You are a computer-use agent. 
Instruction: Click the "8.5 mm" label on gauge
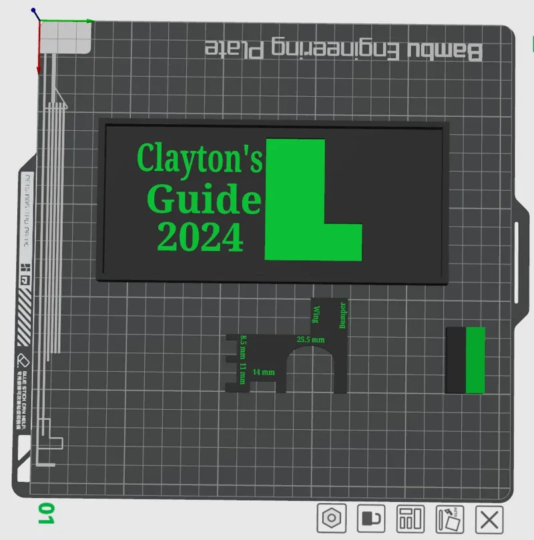click(243, 347)
